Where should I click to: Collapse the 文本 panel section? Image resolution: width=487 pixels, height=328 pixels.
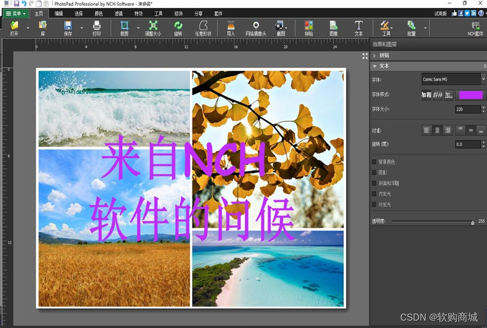coord(374,66)
